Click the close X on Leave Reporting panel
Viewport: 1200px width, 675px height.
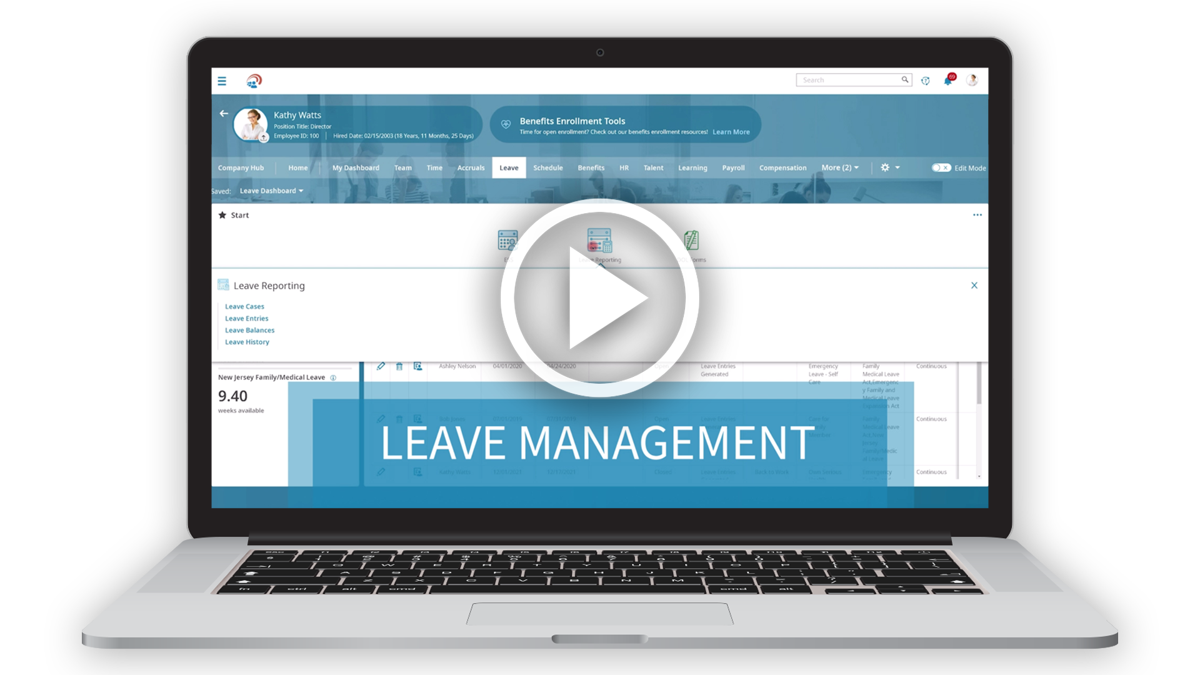tap(974, 285)
